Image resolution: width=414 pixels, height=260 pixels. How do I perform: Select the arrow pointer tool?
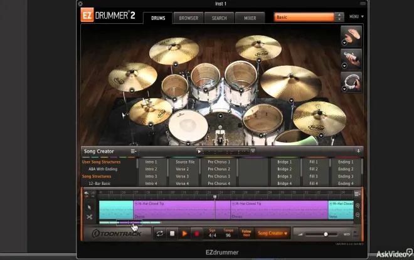[89, 207]
